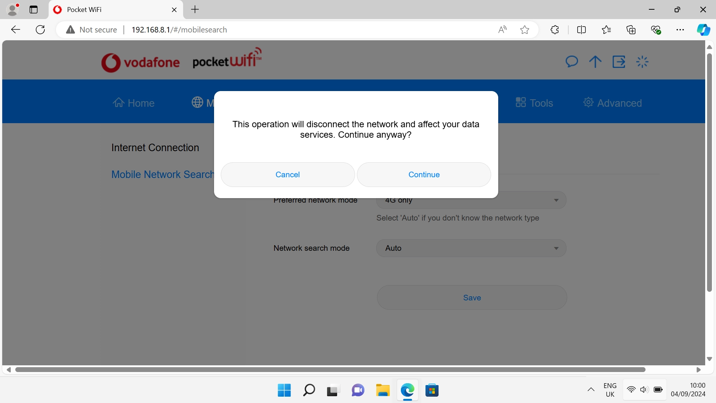The image size is (716, 403).
Task: Open the Collections icon
Action: [x=631, y=29]
